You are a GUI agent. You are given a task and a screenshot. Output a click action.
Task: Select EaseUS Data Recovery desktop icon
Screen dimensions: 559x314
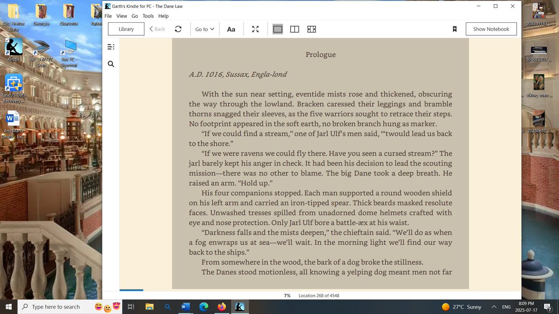coord(14,88)
